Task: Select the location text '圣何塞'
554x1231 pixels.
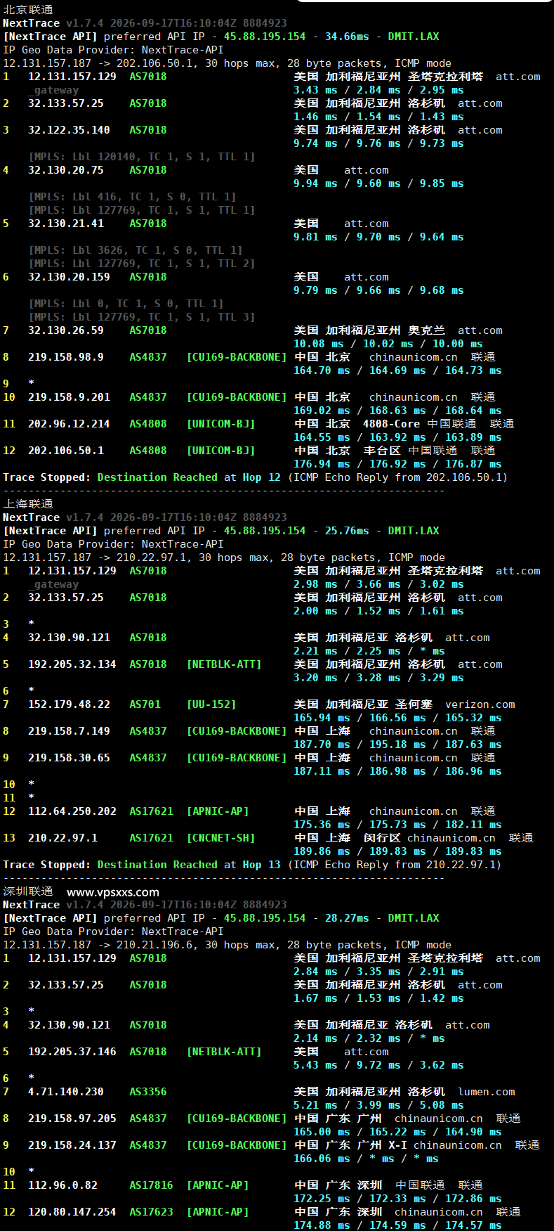Action: point(414,704)
